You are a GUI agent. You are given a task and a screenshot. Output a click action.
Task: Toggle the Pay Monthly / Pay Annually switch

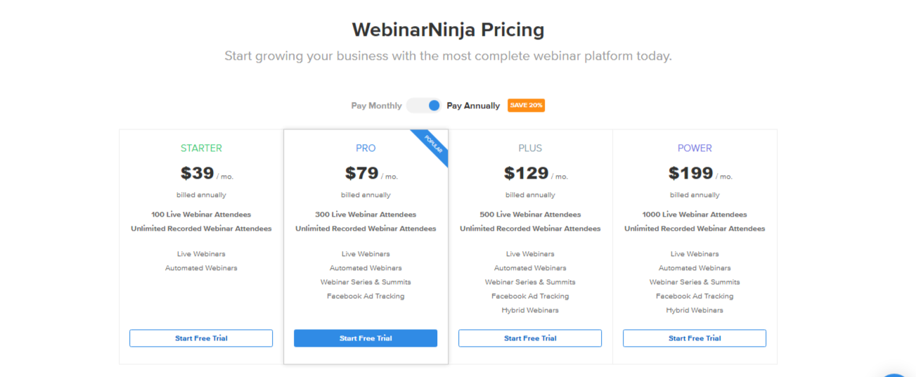pos(424,106)
